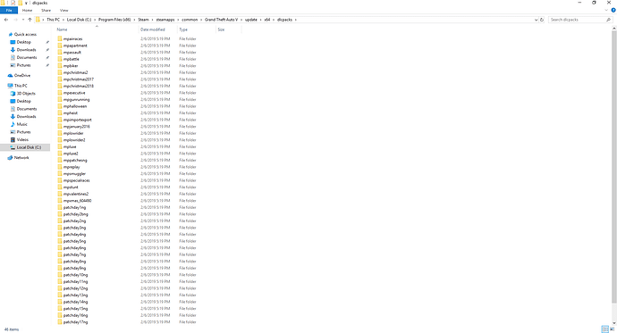617x333 pixels.
Task: Select Downloads under Quick access
Action: (26, 50)
